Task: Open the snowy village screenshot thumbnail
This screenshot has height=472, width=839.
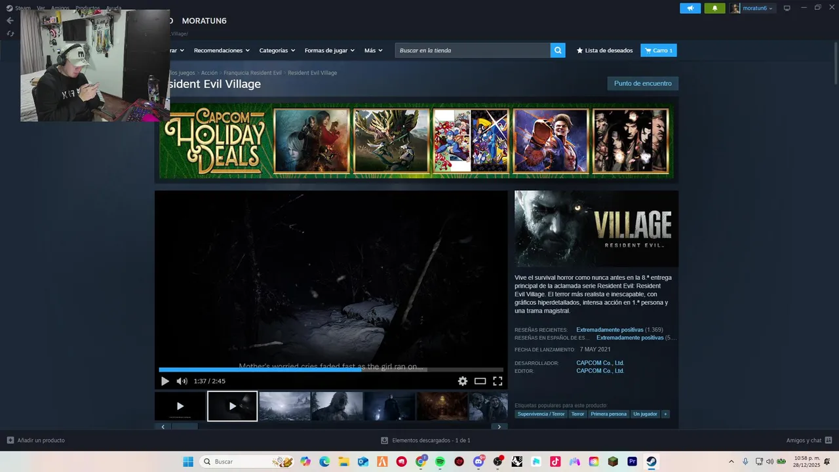Action: (x=284, y=406)
